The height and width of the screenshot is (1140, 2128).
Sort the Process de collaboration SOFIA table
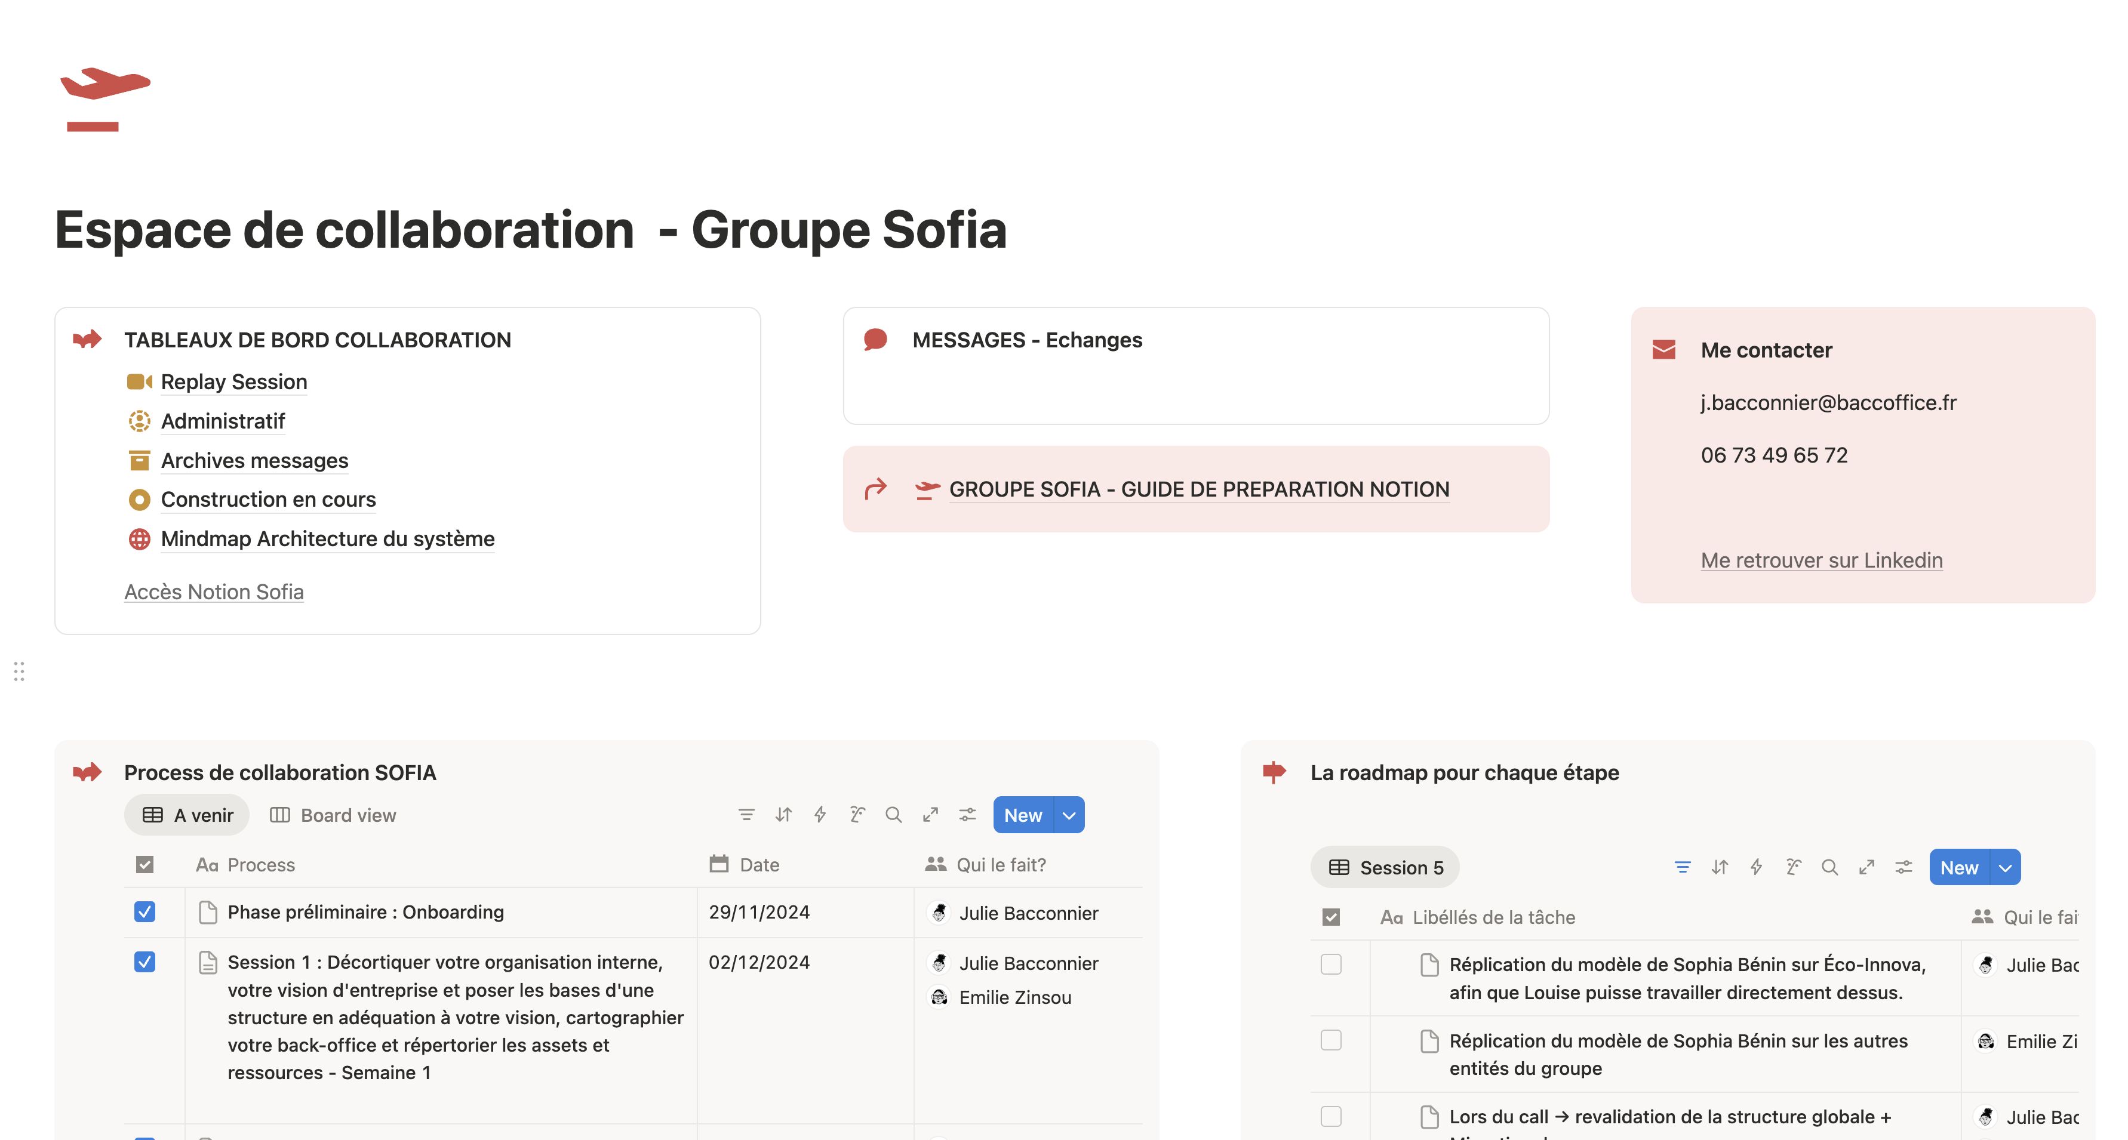(783, 815)
